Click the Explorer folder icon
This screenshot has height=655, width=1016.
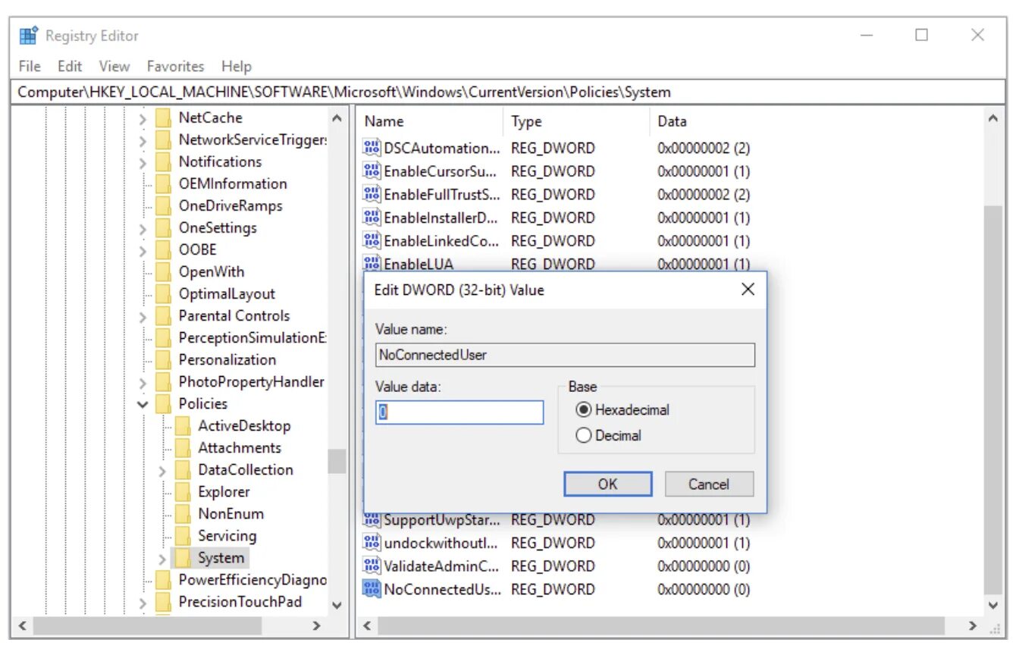click(183, 492)
